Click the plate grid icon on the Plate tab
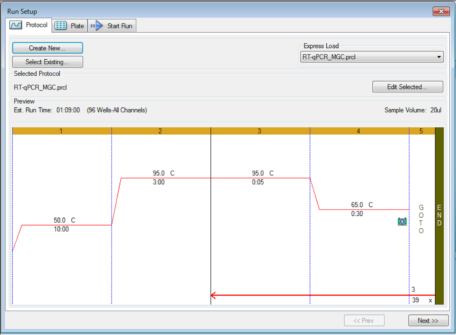 pos(60,25)
